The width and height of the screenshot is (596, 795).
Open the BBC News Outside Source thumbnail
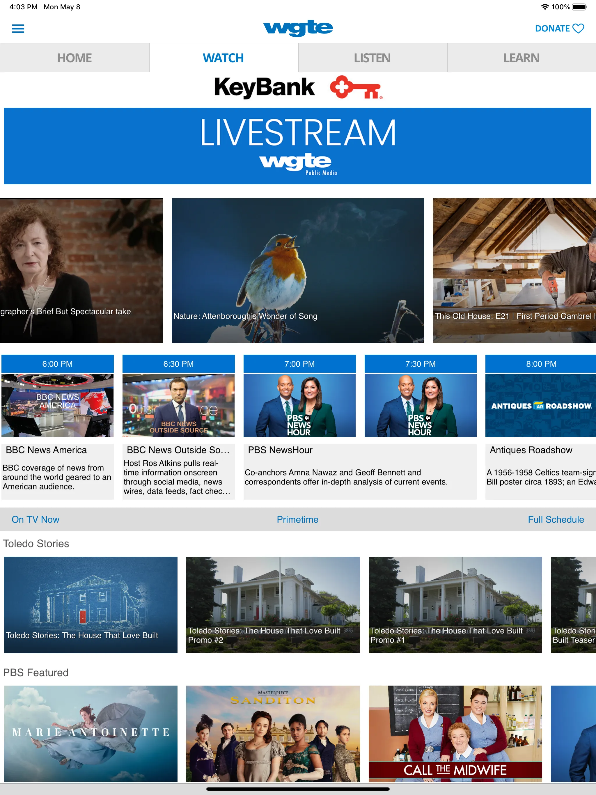(178, 405)
